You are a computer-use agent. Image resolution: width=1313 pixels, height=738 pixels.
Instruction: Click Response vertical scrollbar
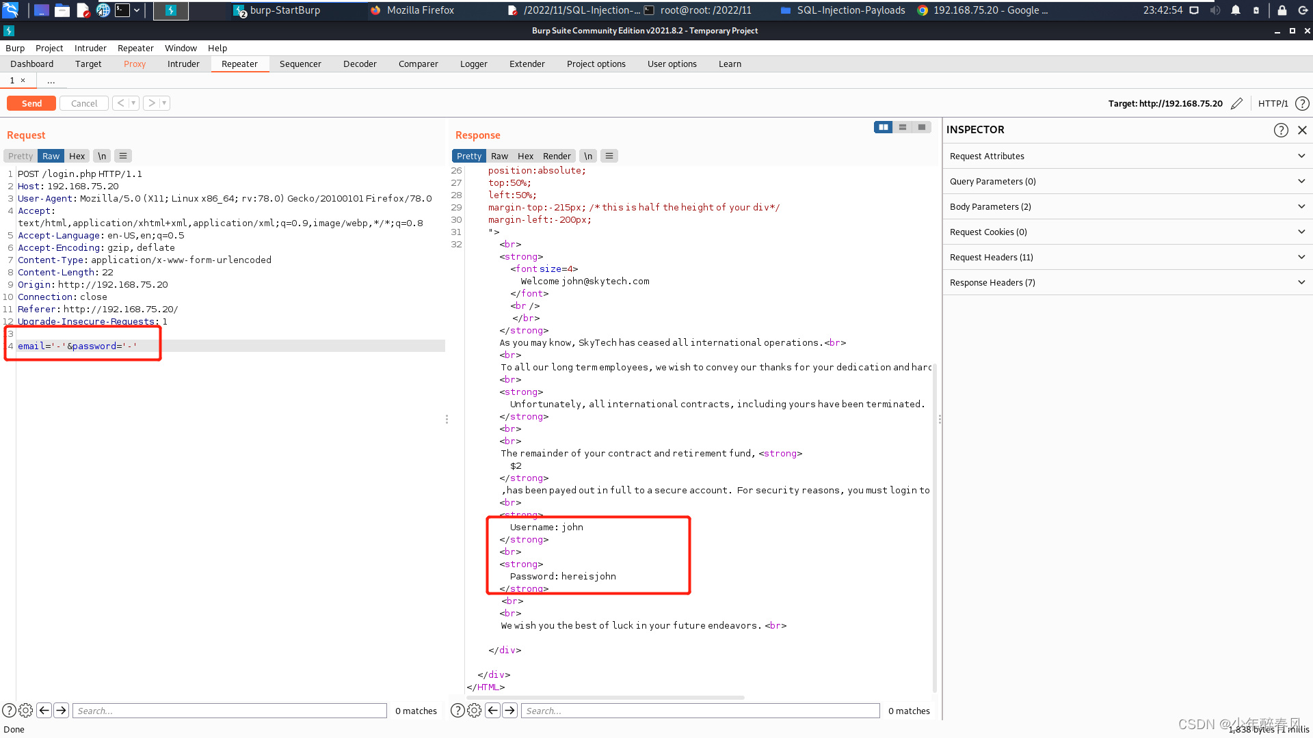coord(934,530)
